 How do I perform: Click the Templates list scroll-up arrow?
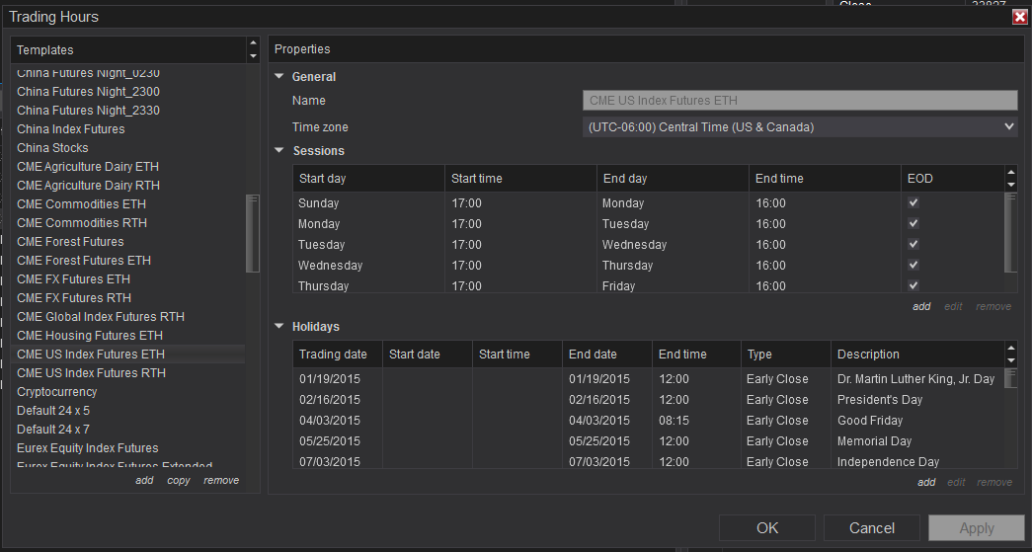pos(254,44)
